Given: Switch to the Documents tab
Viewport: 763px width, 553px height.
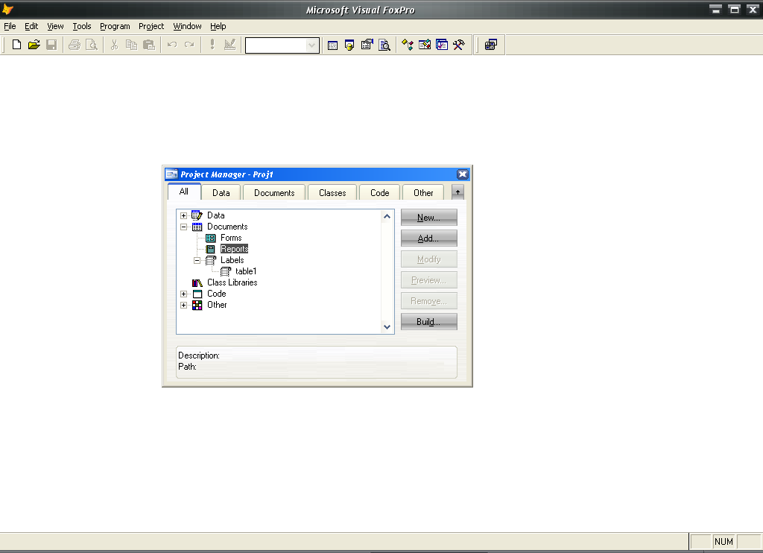Looking at the screenshot, I should [x=274, y=193].
